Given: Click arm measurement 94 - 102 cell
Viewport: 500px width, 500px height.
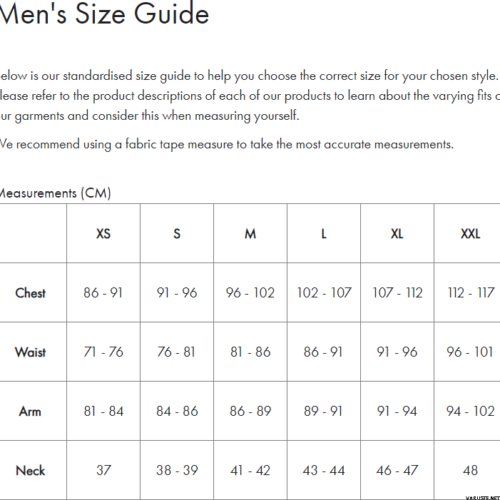Looking at the screenshot, I should (x=470, y=412).
